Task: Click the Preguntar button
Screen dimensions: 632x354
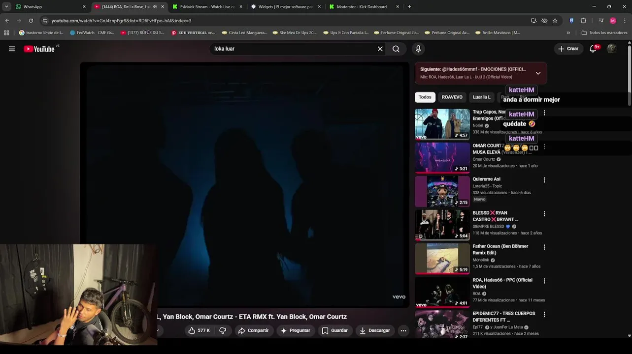Action: 295,330
